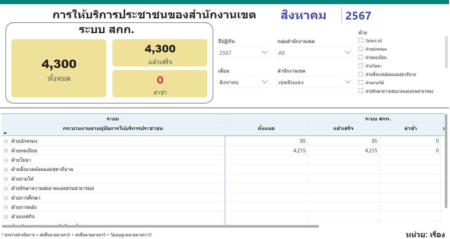Screen dimensions: 450x239
Task: Tick the ฝ่ายปกครอง filter checkbox
Action: (x=361, y=49)
